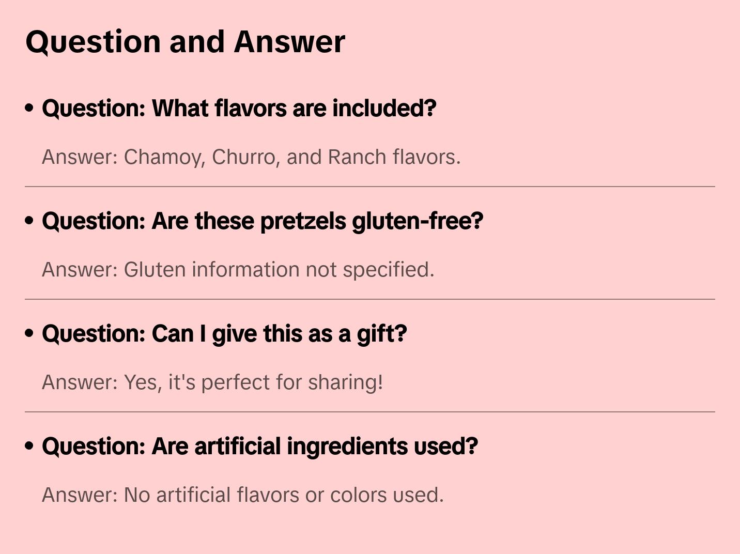Click the "Question and Answer" heading
Image resolution: width=740 pixels, height=554 pixels.
click(x=185, y=42)
